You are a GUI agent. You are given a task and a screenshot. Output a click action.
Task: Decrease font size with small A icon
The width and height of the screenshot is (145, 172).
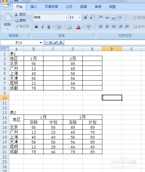[x=91, y=17]
